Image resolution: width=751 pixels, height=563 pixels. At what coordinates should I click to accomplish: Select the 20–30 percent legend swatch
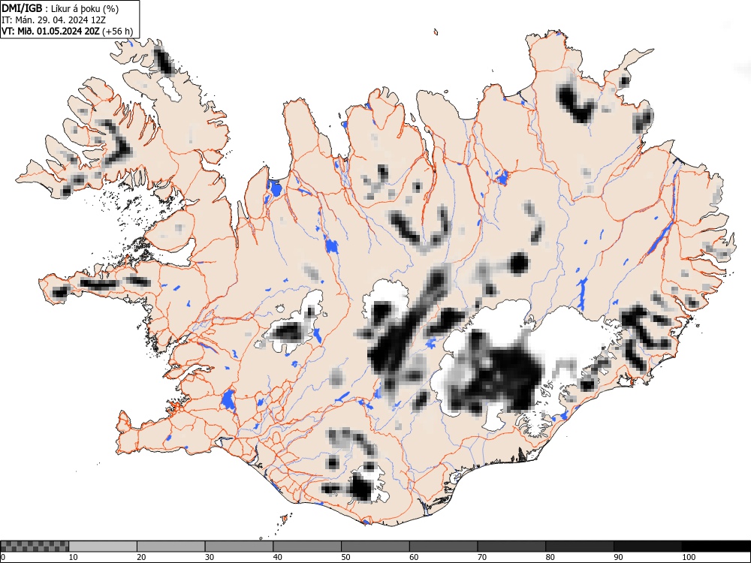click(x=171, y=546)
